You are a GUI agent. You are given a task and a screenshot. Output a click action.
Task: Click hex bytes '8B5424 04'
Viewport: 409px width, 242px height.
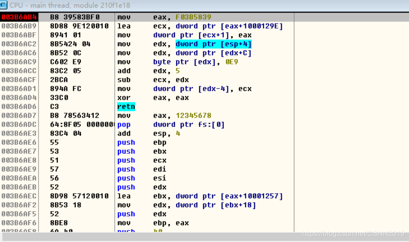pyautogui.click(x=70, y=44)
